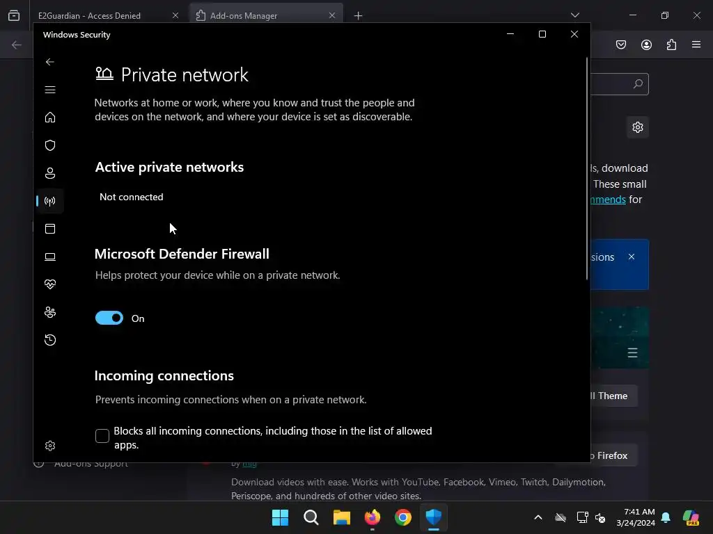
Task: Maximize the Windows Security window
Action: pyautogui.click(x=542, y=34)
